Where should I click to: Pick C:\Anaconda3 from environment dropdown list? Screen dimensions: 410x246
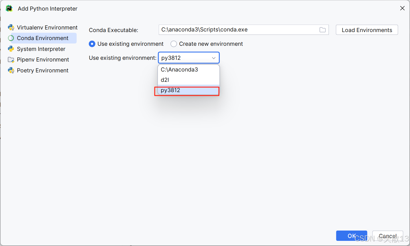pyautogui.click(x=189, y=70)
